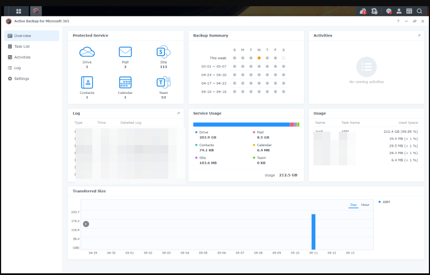This screenshot has width=430, height=275.
Task: Click the 04-10 ~ 04-16 week label
Action: (214, 92)
